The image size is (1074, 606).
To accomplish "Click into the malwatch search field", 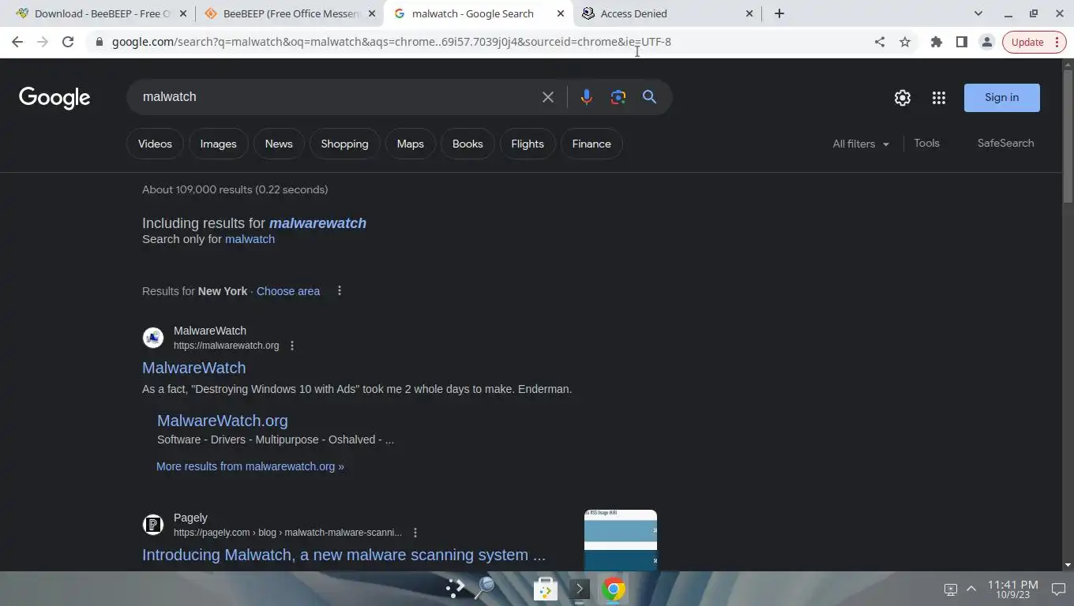I will (x=336, y=97).
